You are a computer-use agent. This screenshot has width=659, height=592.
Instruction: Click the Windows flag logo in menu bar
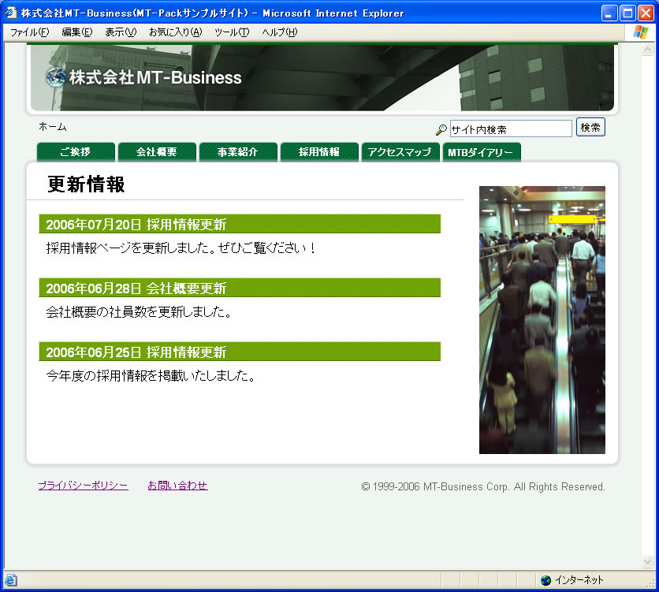click(x=641, y=32)
